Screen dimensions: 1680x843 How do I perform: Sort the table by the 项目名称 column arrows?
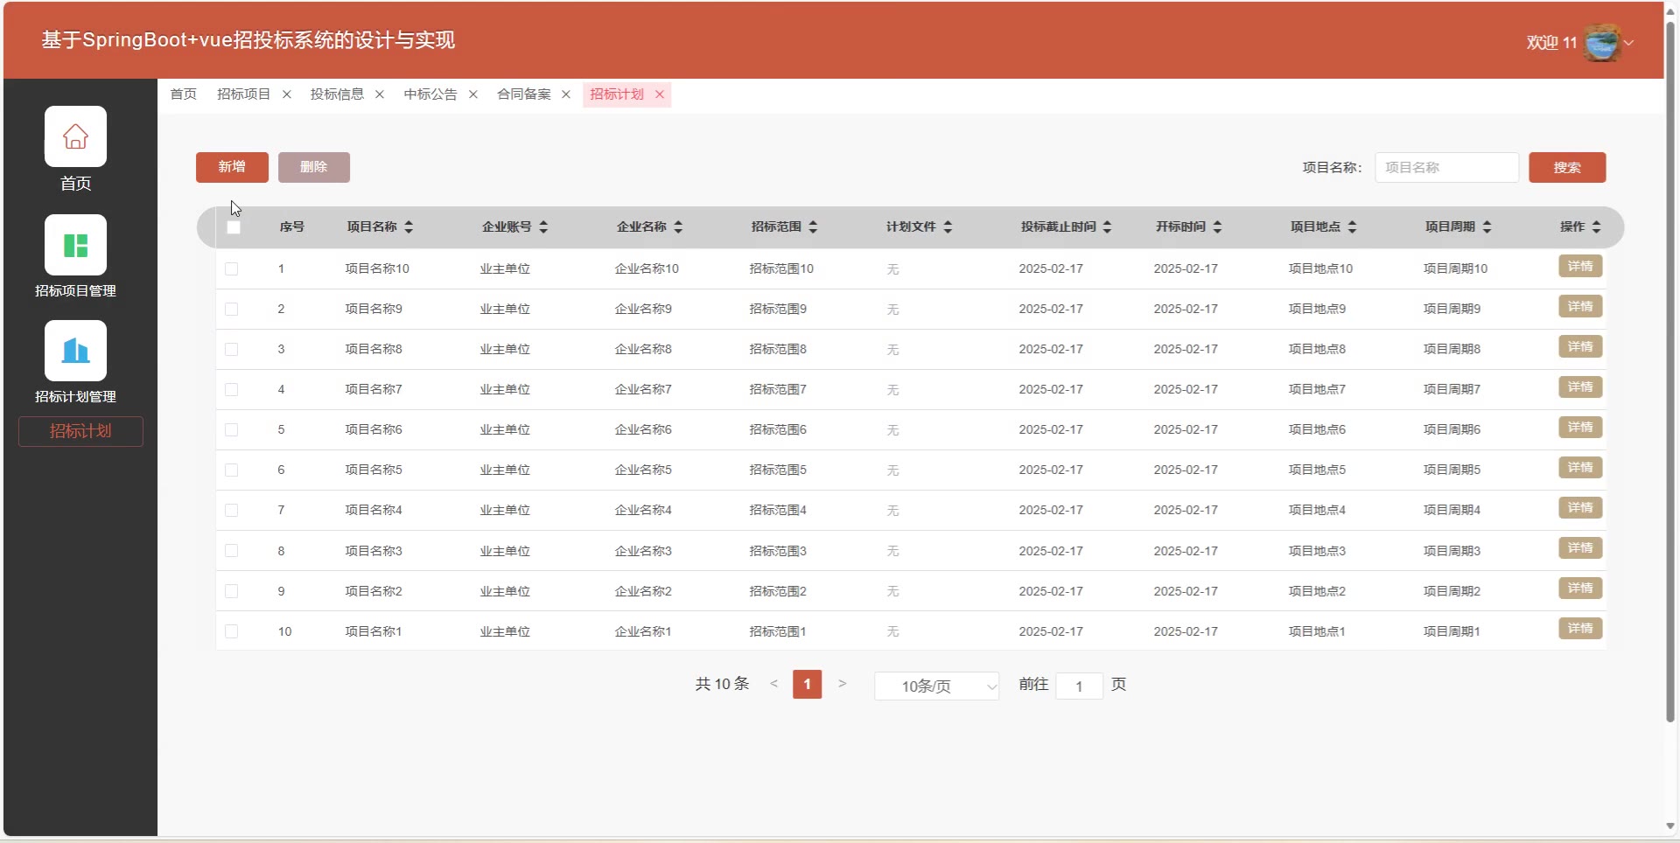tap(409, 227)
